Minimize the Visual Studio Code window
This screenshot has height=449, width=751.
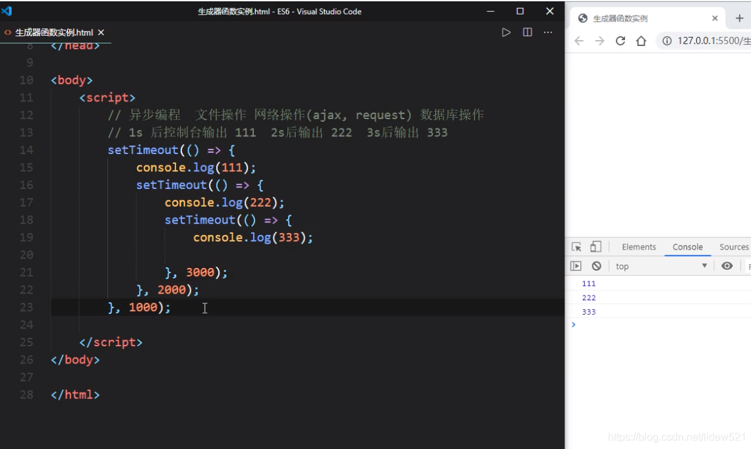(491, 11)
